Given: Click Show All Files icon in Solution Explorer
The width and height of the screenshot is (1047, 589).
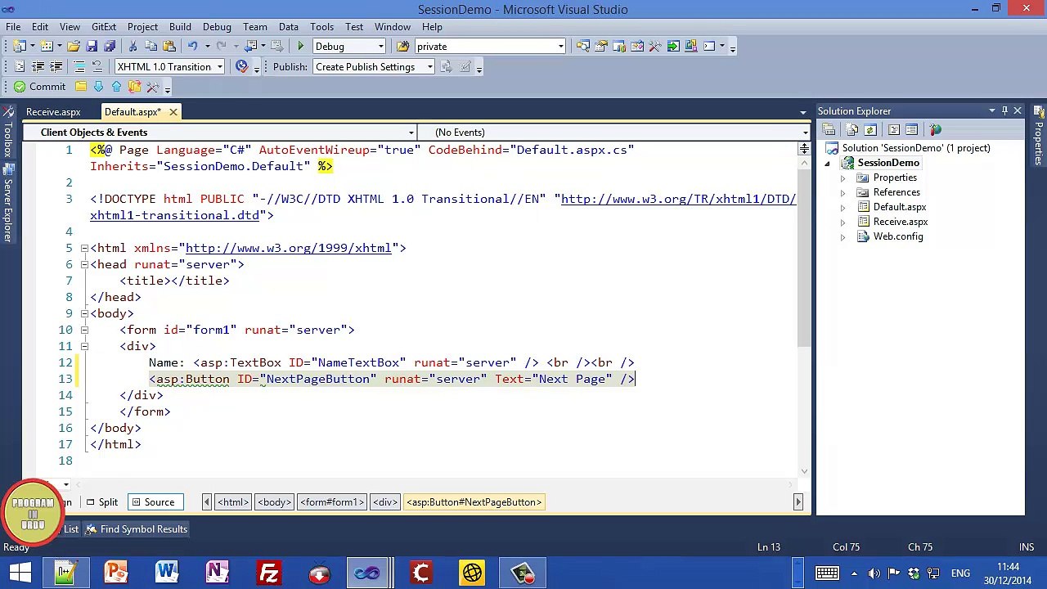Looking at the screenshot, I should click(x=852, y=130).
